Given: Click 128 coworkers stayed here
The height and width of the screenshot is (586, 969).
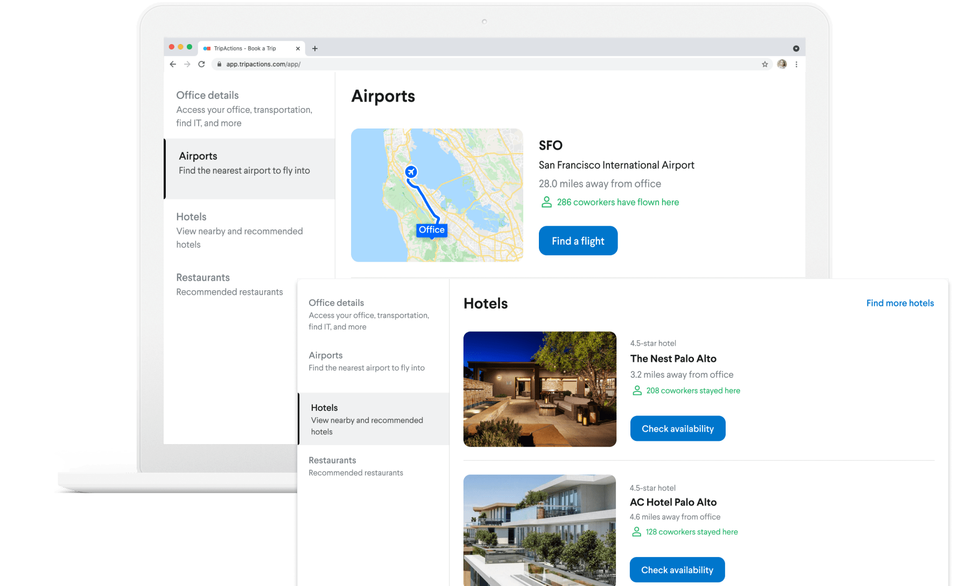Looking at the screenshot, I should click(x=692, y=532).
